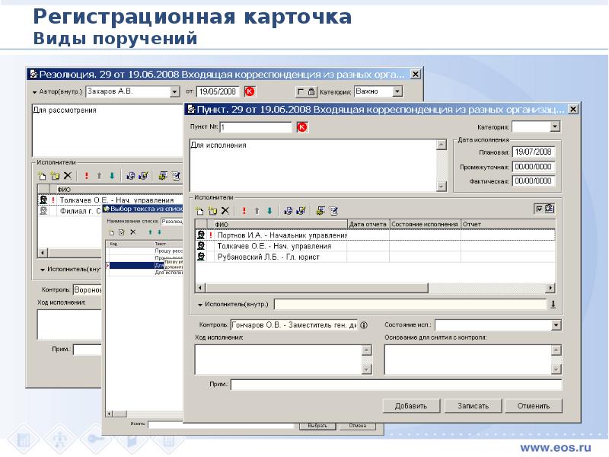Click the red K icon next to date 19/05/2008
The image size is (609, 457).
point(250,91)
